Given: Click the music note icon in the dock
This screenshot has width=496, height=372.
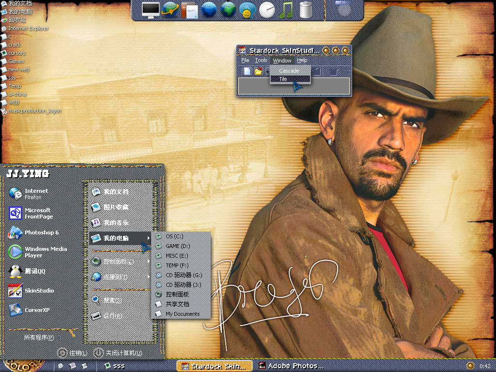Looking at the screenshot, I should coord(286,10).
